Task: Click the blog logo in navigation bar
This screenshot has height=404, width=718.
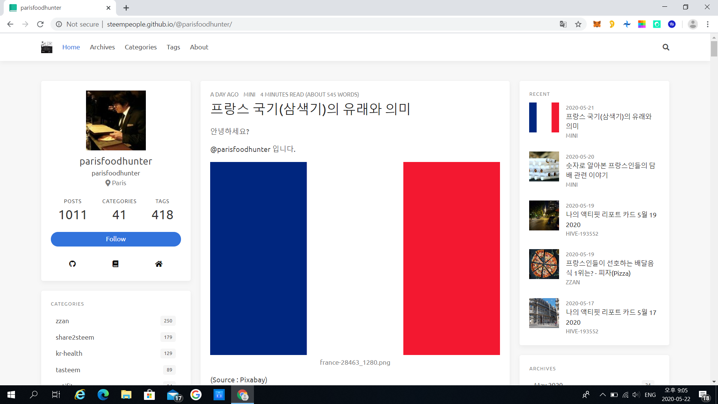Action: [x=47, y=47]
